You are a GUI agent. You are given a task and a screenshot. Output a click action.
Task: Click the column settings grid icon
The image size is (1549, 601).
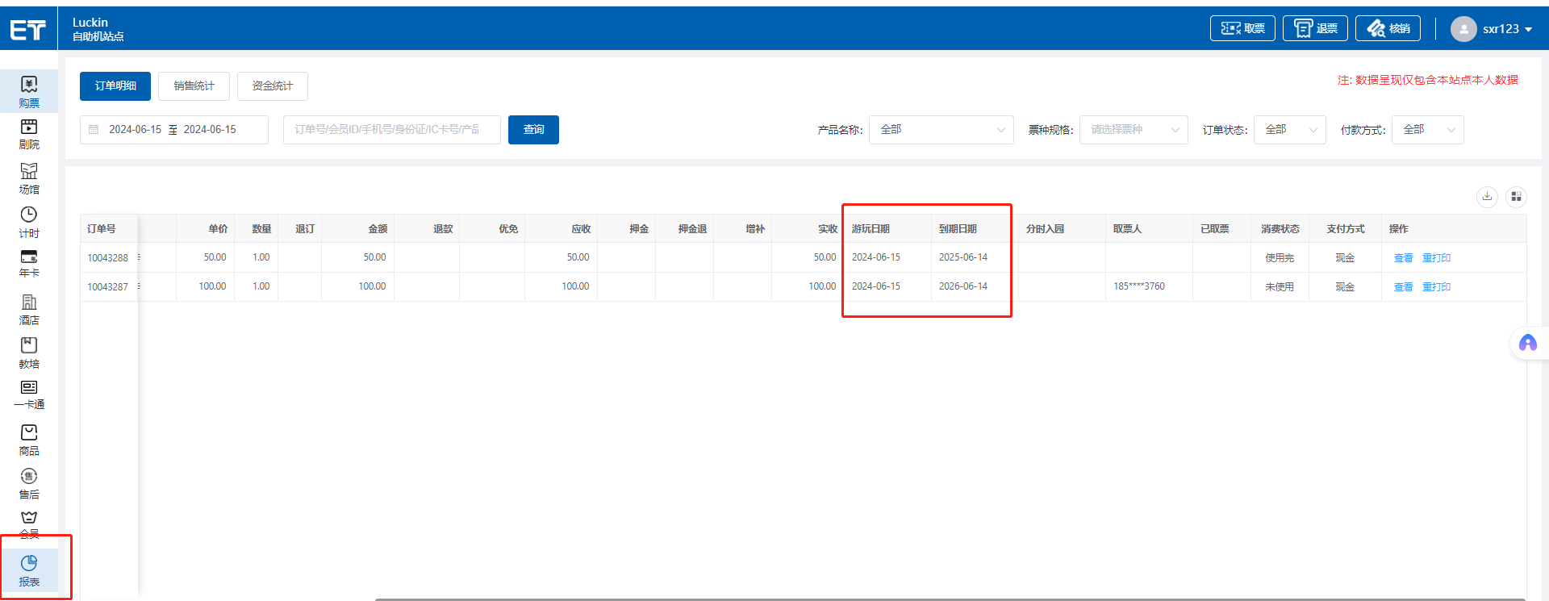(x=1516, y=197)
